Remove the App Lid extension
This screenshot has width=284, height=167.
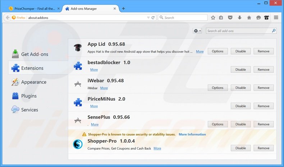tap(264, 51)
